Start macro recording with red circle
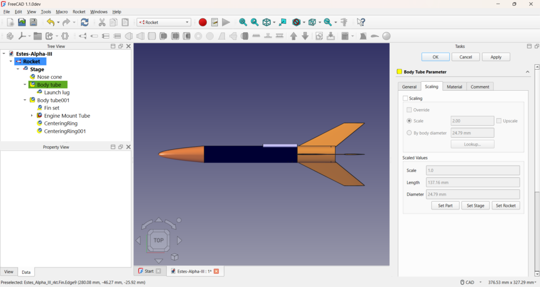540x287 pixels. pos(202,22)
